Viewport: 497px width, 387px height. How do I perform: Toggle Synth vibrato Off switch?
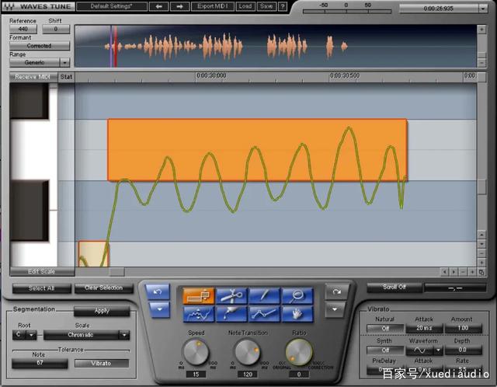point(385,350)
